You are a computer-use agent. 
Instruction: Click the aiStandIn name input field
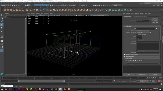tap(142, 21)
